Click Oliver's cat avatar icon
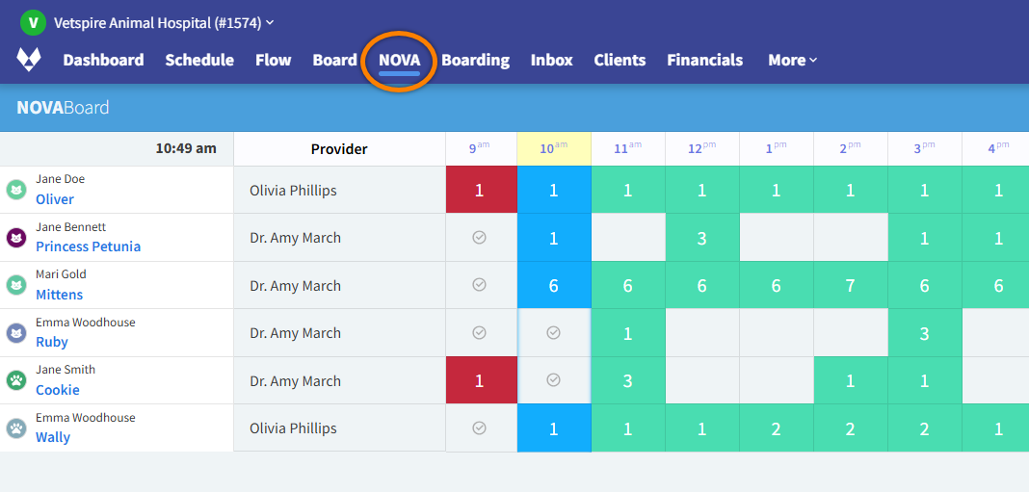Screen dimensions: 1029x492 [x=16, y=190]
